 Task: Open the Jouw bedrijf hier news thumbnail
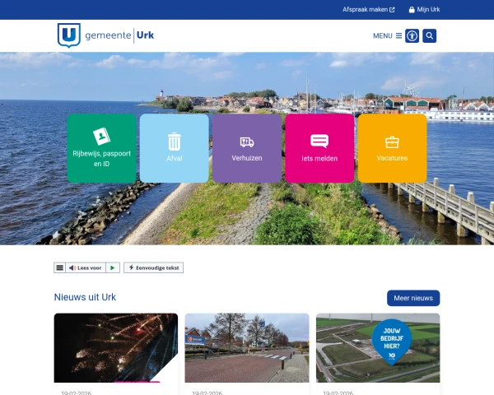pyautogui.click(x=378, y=347)
